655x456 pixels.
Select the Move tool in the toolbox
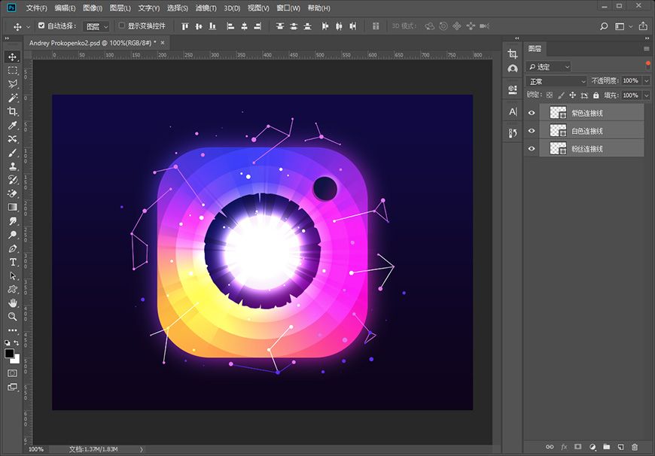[13, 56]
